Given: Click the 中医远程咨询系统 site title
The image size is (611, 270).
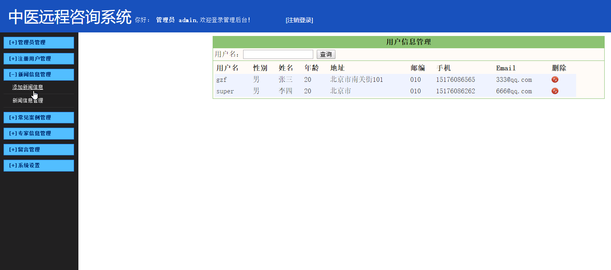Looking at the screenshot, I should (70, 17).
